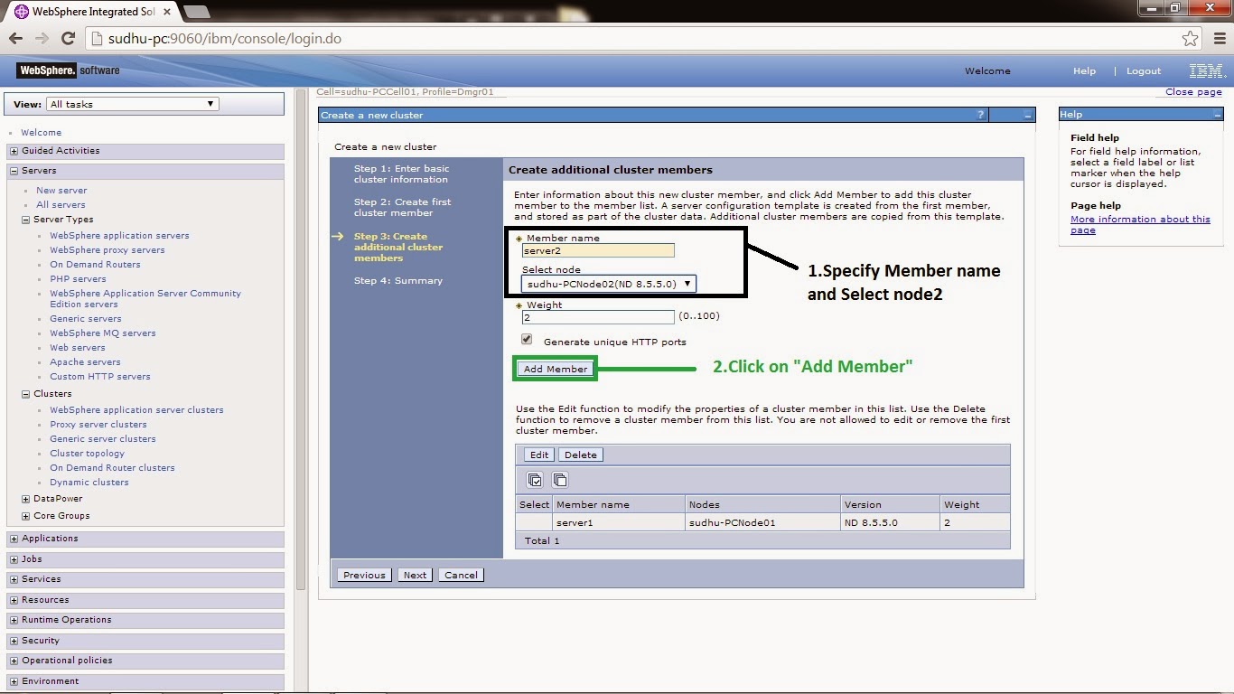Click the Previous button
The width and height of the screenshot is (1234, 694).
point(364,575)
